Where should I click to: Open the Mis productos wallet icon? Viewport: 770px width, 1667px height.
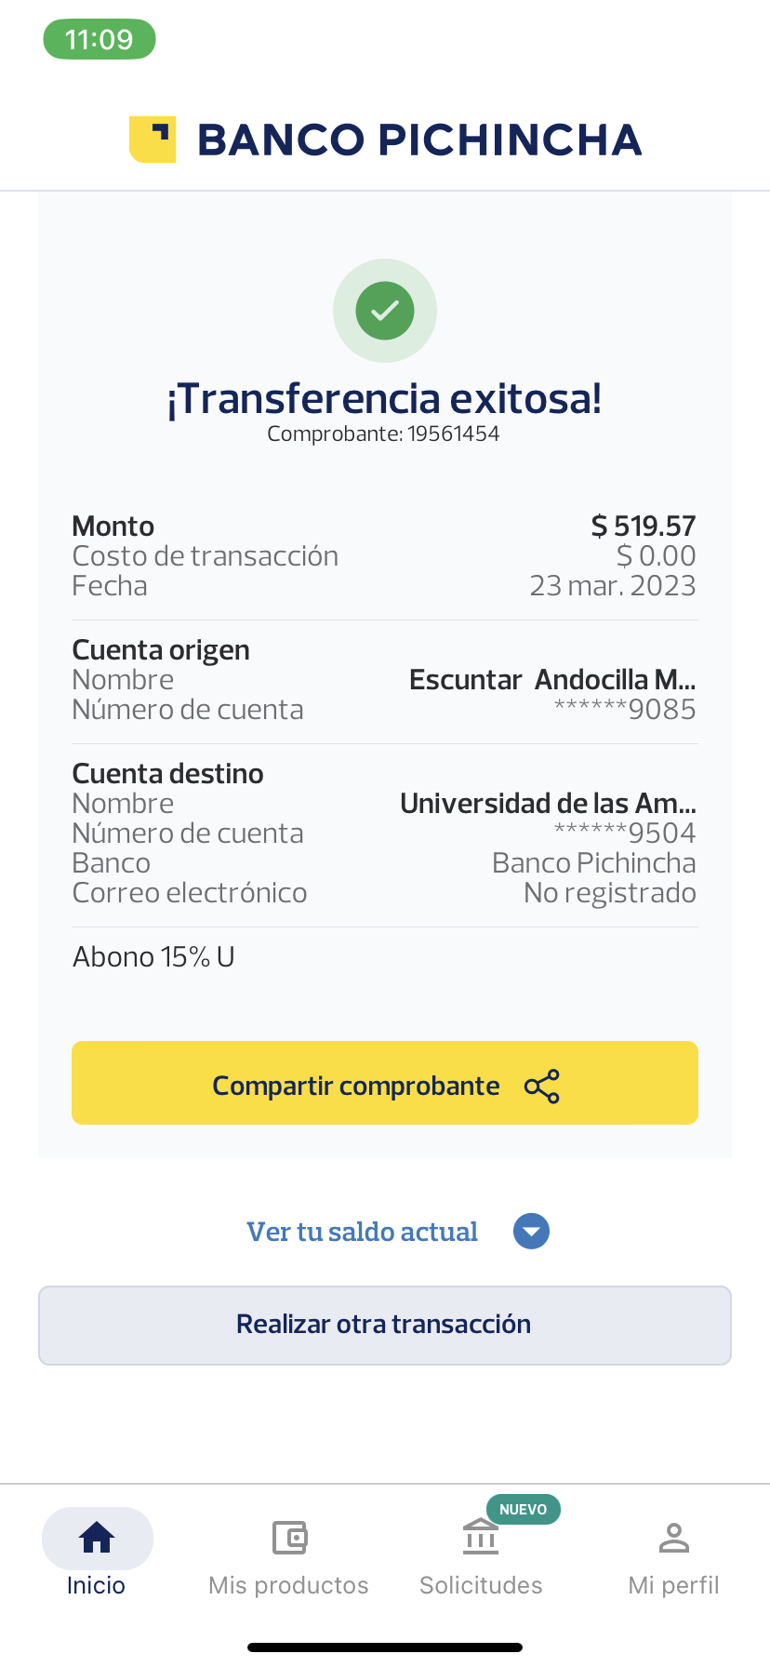[289, 1538]
